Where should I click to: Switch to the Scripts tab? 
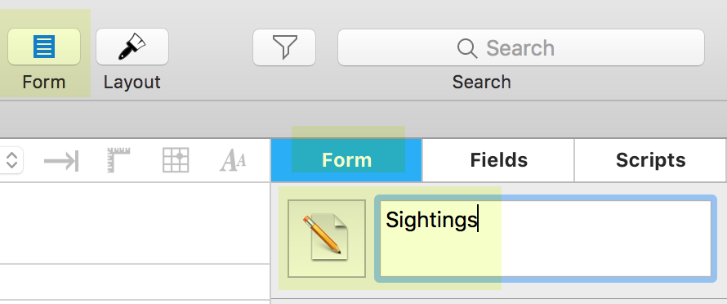point(650,160)
